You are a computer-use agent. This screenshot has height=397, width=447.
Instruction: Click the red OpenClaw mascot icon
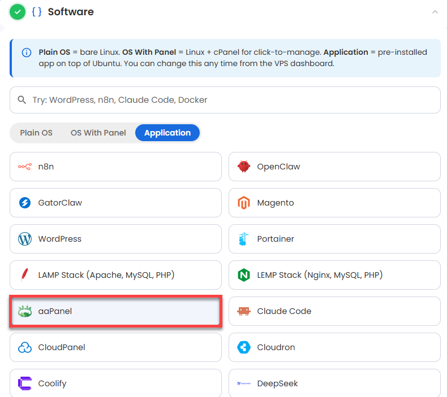click(x=244, y=167)
